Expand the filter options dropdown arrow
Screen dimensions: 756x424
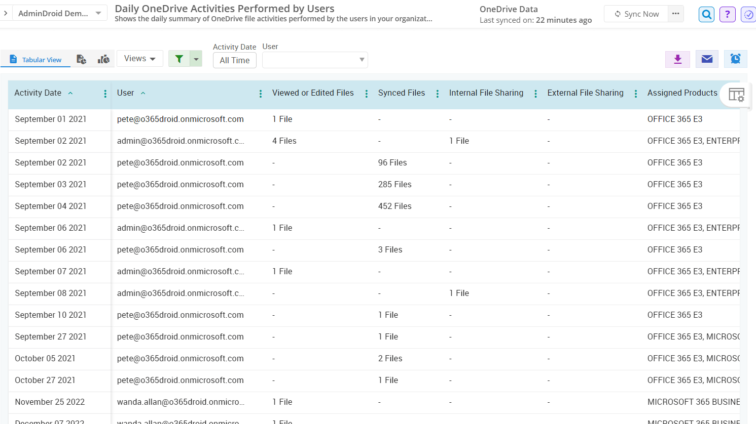[x=196, y=59]
